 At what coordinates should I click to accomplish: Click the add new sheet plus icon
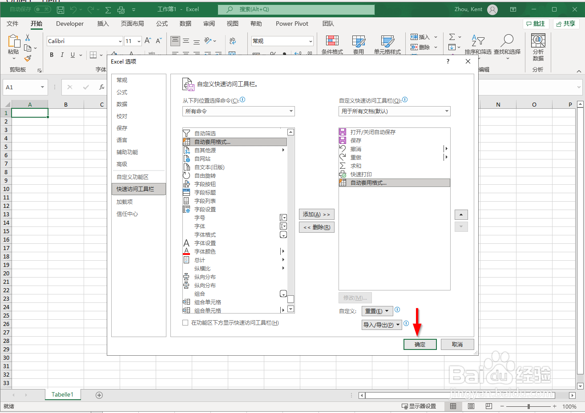[x=99, y=395]
